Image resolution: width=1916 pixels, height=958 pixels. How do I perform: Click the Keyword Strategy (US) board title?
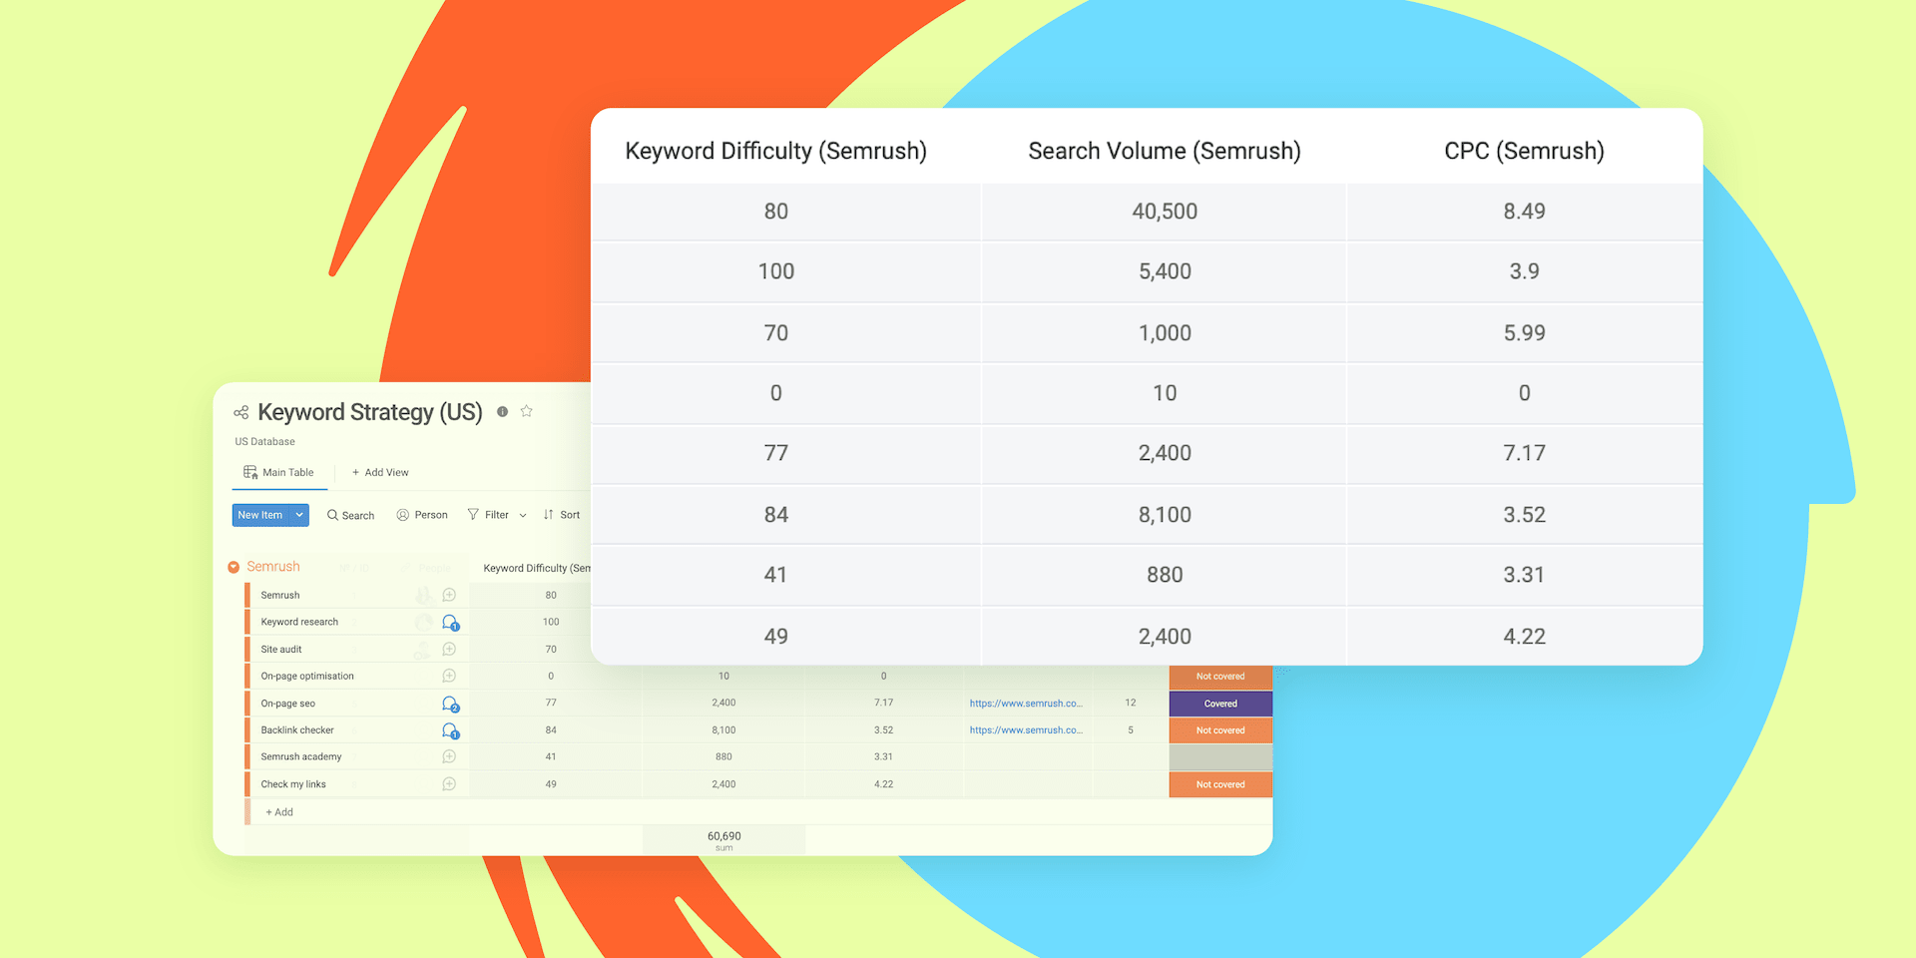point(370,412)
